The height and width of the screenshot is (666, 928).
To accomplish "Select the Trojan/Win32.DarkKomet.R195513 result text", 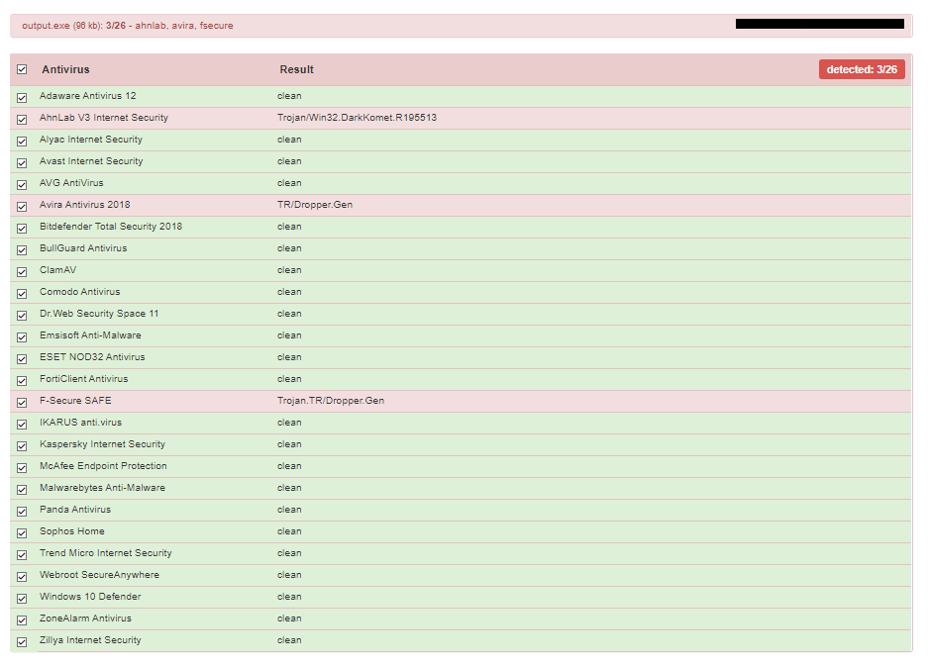I will [357, 118].
